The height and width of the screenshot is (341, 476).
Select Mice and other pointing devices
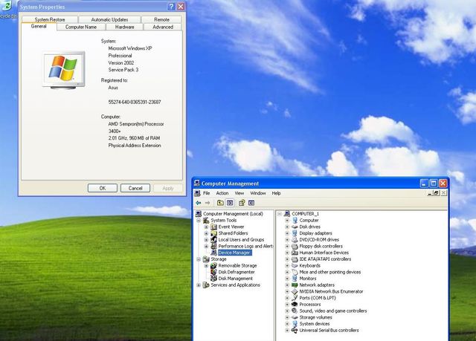tap(330, 272)
